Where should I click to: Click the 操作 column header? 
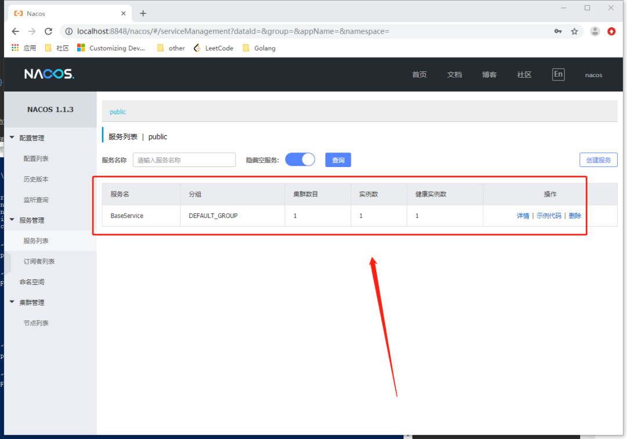[550, 194]
